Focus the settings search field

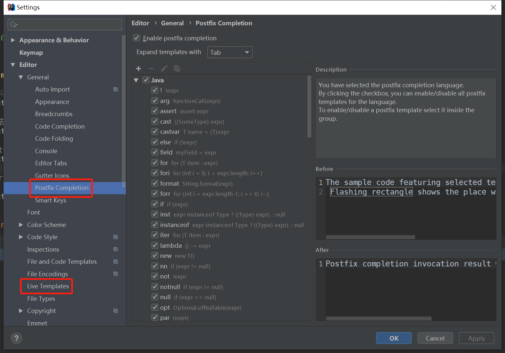pyautogui.click(x=65, y=25)
